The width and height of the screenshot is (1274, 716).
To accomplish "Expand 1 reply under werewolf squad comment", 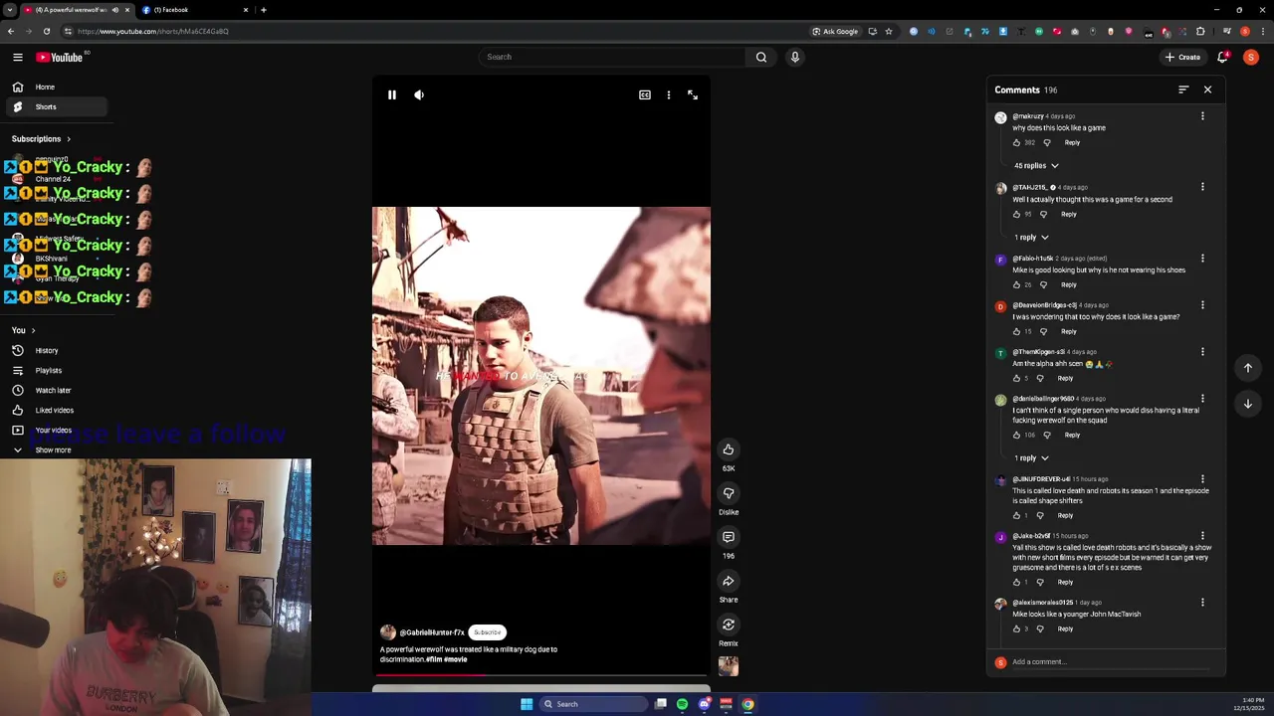I will pos(1031,458).
